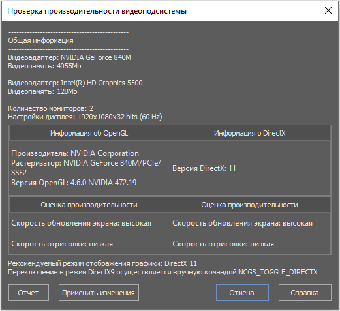The width and height of the screenshot is (340, 311).
Task: Click the Количество мониторов: 2 line
Action: 51,108
